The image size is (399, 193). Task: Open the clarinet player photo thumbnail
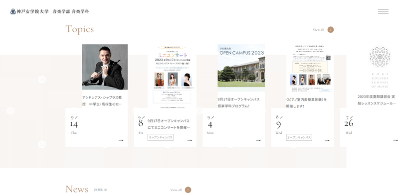click(105, 67)
